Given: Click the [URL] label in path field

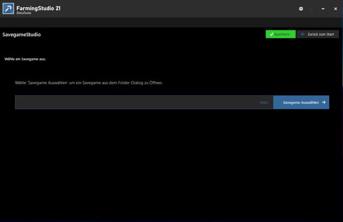Looking at the screenshot, I should (264, 103).
